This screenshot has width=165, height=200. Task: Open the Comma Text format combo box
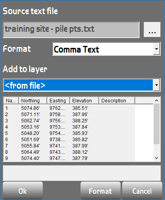click(106, 49)
